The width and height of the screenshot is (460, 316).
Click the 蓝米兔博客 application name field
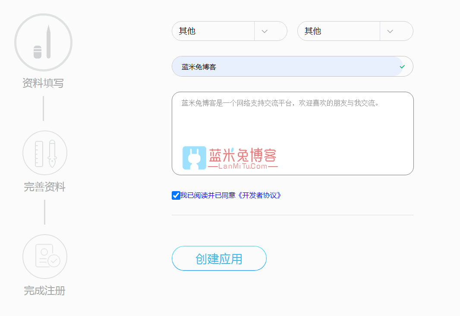(293, 66)
